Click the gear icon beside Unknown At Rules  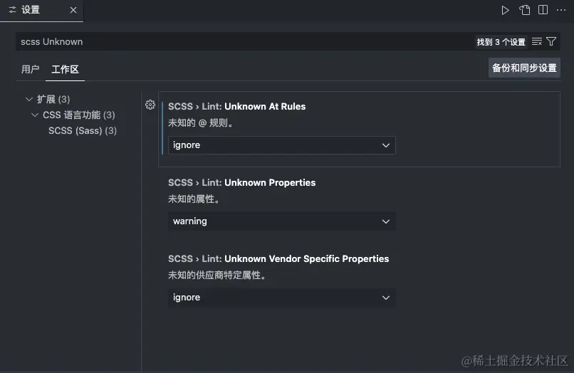coord(150,105)
